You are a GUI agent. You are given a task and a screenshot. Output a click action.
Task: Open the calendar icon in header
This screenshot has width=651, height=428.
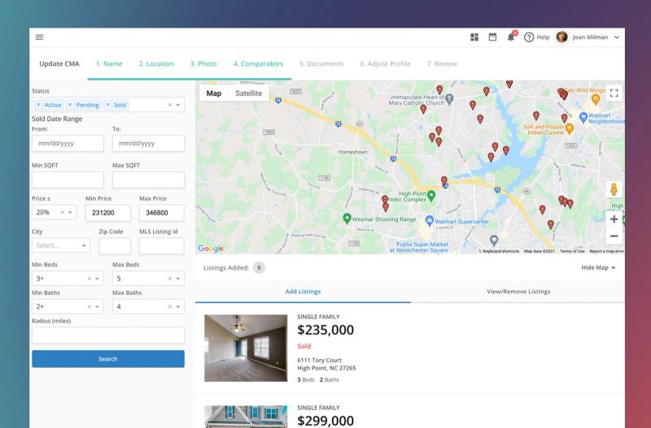point(492,37)
